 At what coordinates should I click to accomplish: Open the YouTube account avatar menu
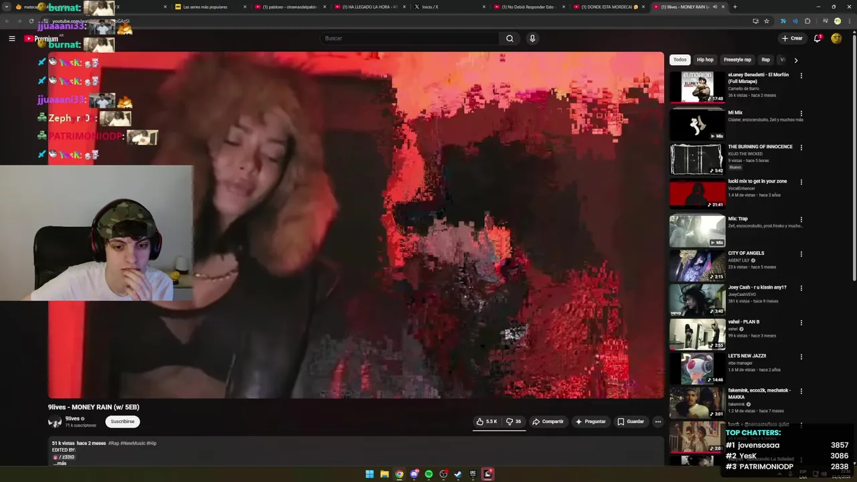[x=836, y=38]
